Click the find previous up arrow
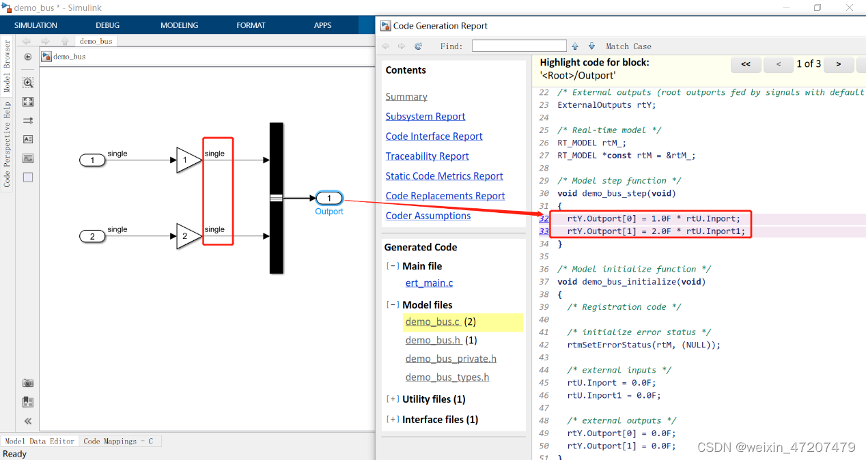The image size is (866, 460). 575,46
